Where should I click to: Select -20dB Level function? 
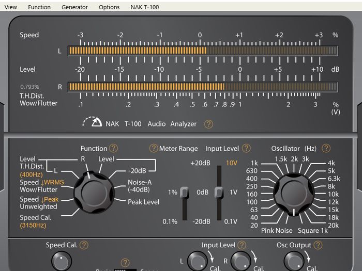pyautogui.click(x=137, y=171)
